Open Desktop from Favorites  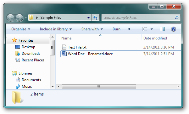click(x=28, y=47)
